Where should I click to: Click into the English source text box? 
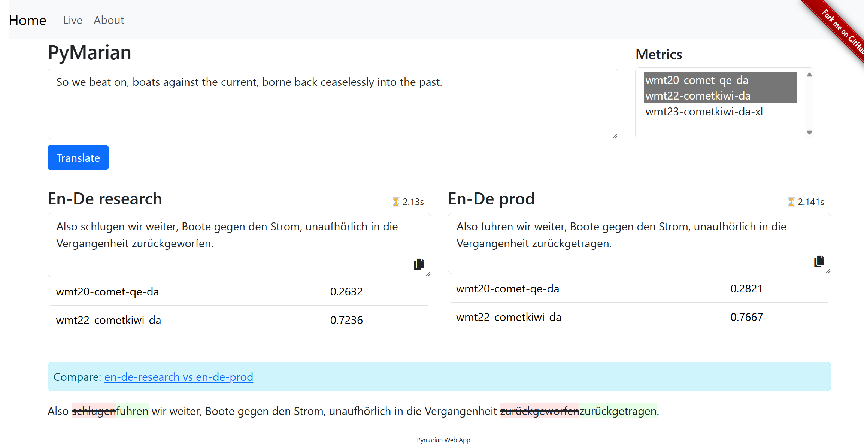[333, 109]
